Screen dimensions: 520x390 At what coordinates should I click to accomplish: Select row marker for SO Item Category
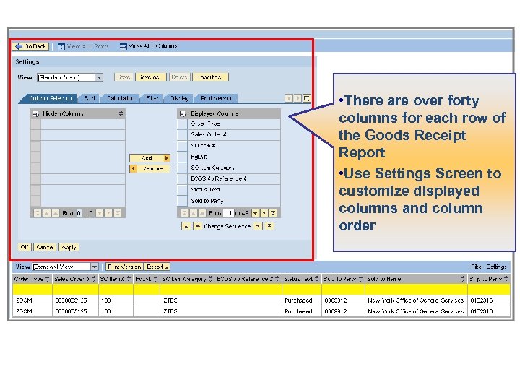coord(183,168)
